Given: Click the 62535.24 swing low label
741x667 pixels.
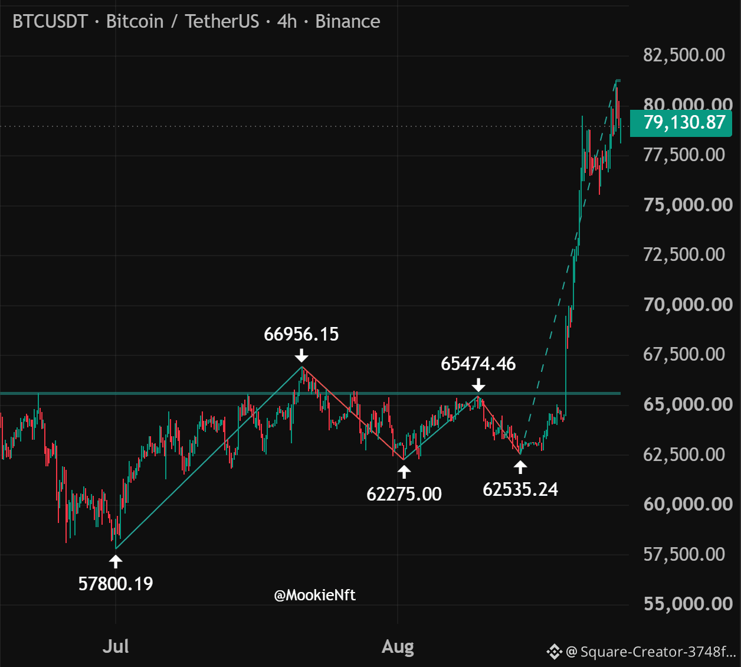Looking at the screenshot, I should (520, 489).
